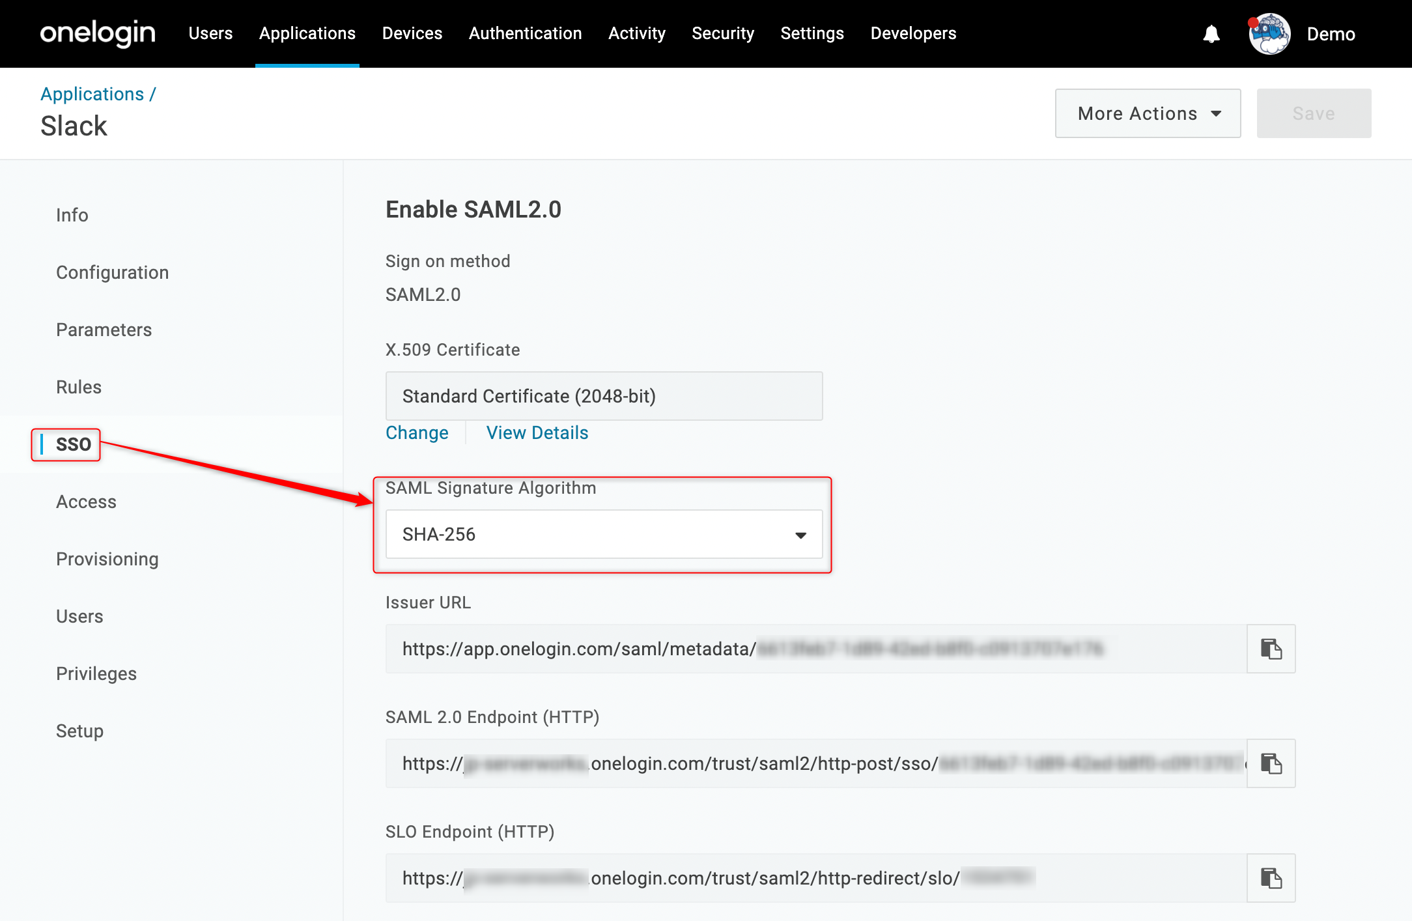This screenshot has width=1412, height=921.
Task: Click the Demo account name
Action: click(1331, 34)
